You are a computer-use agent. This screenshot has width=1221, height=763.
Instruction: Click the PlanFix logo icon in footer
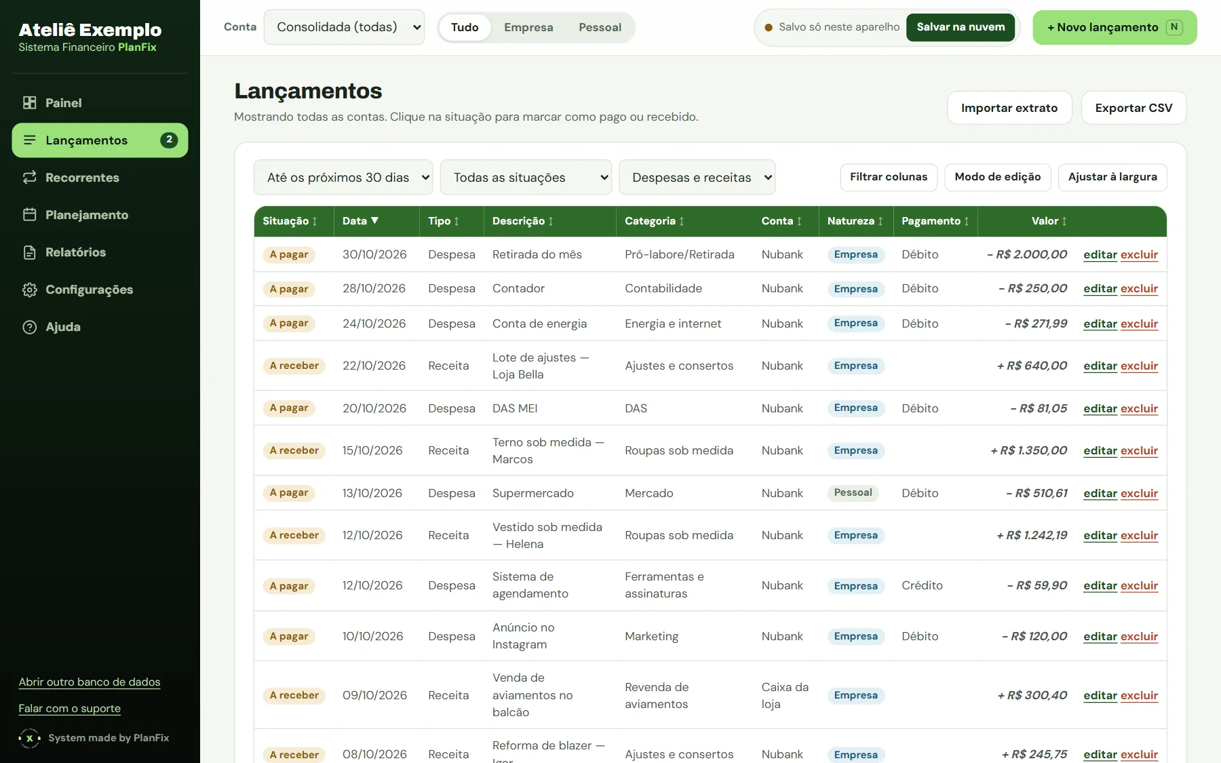29,738
